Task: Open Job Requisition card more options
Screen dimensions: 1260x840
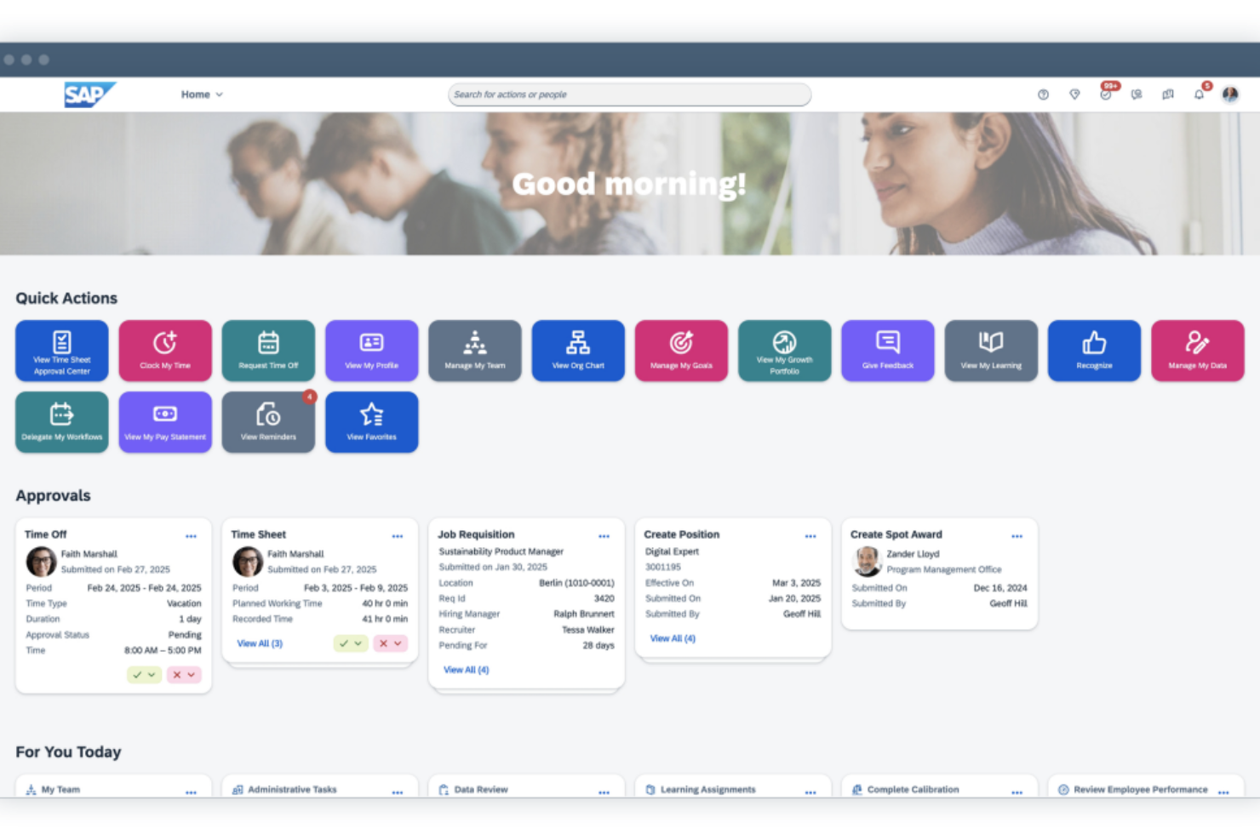Action: click(604, 536)
